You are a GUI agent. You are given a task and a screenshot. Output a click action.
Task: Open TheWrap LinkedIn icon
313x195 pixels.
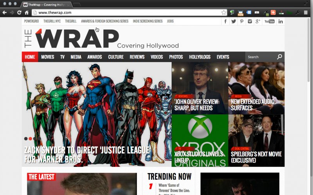(x=281, y=21)
